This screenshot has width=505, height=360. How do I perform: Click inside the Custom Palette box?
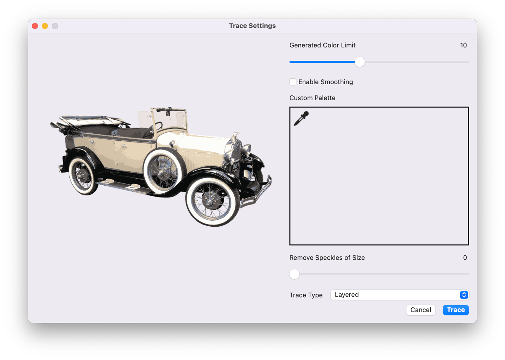[x=379, y=176]
